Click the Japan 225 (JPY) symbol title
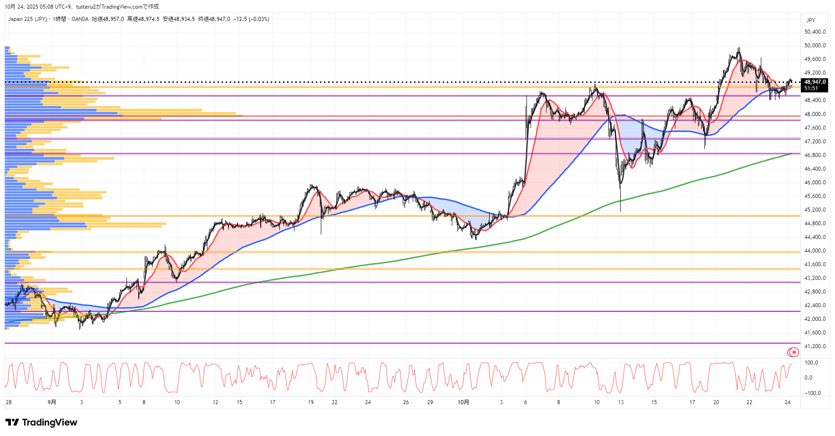The image size is (835, 436). pos(27,19)
